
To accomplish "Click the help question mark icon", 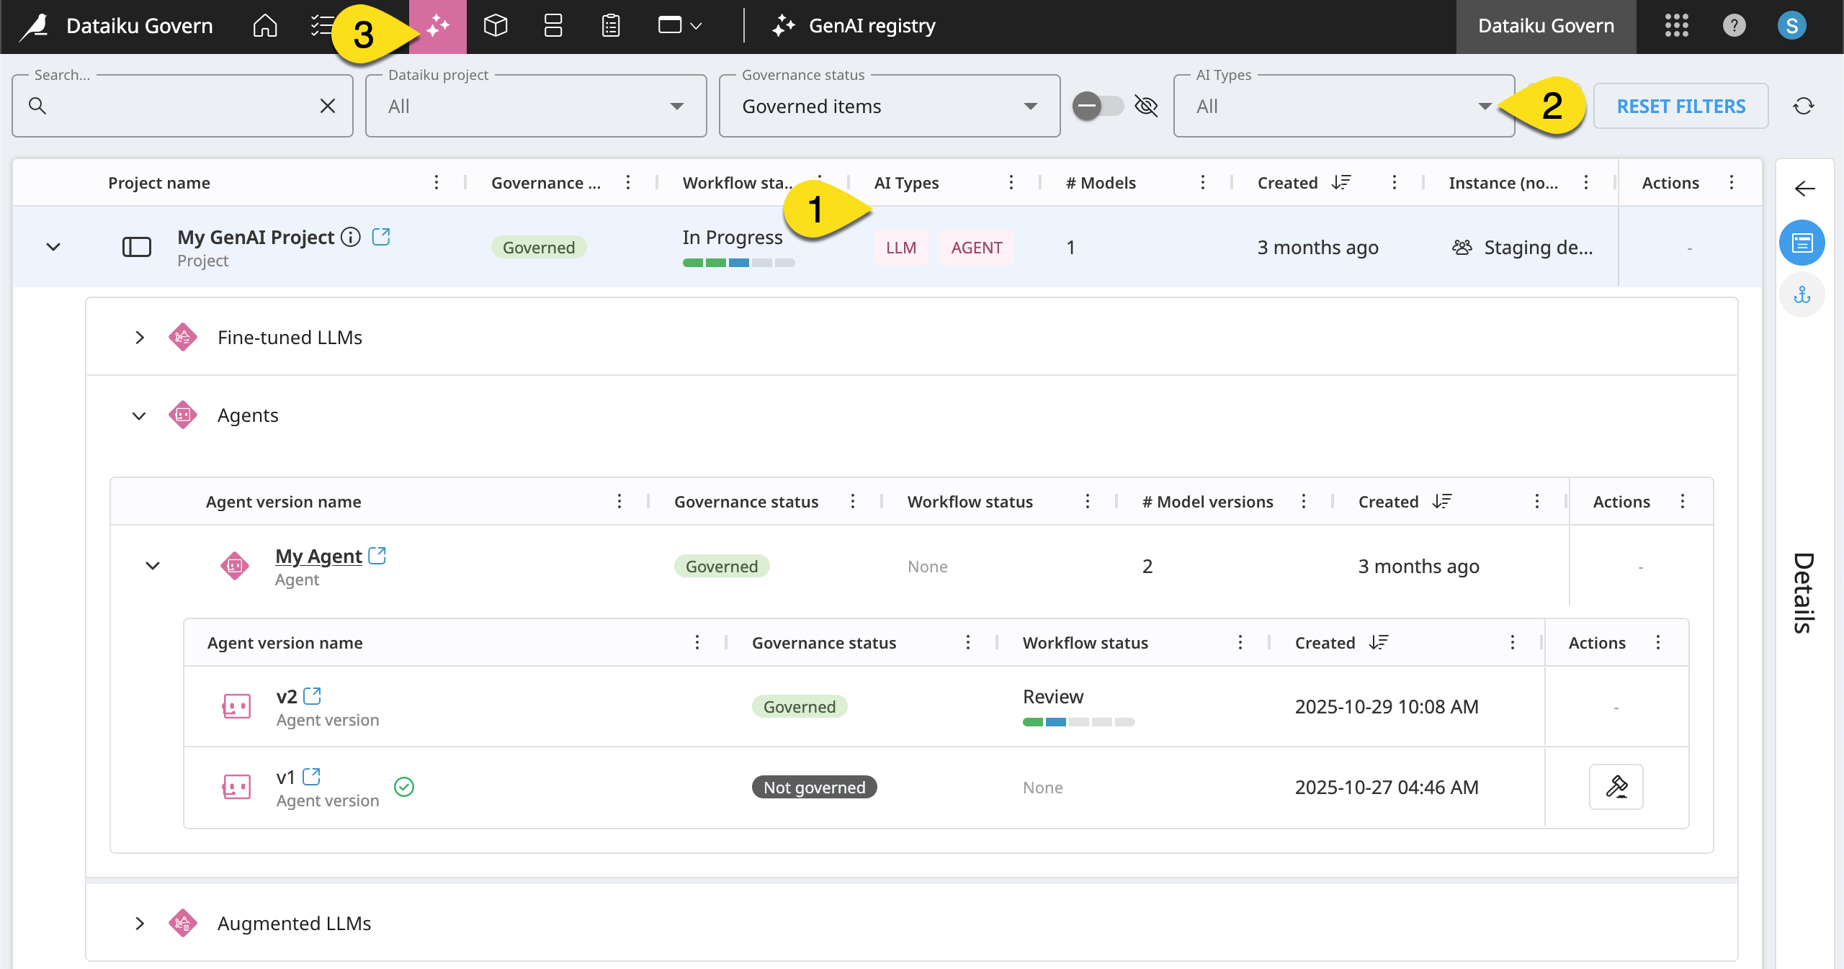I will tap(1735, 26).
